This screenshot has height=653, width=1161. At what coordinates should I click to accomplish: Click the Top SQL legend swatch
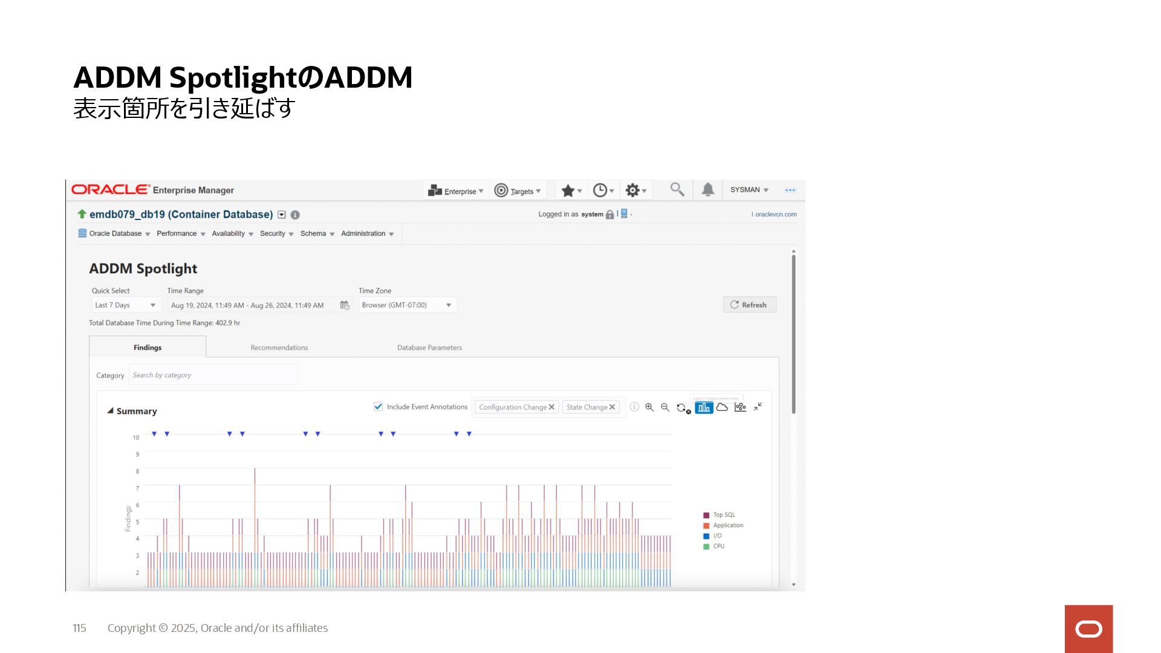[x=706, y=515]
